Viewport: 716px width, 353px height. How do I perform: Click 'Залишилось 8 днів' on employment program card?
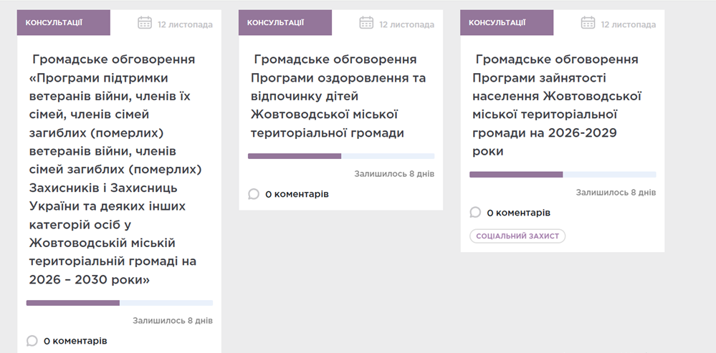(616, 193)
